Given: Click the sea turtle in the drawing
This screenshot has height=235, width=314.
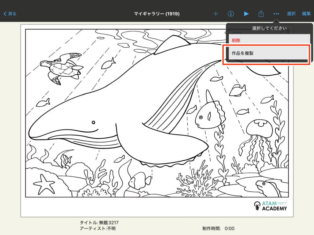Looking at the screenshot, I should point(61,67).
